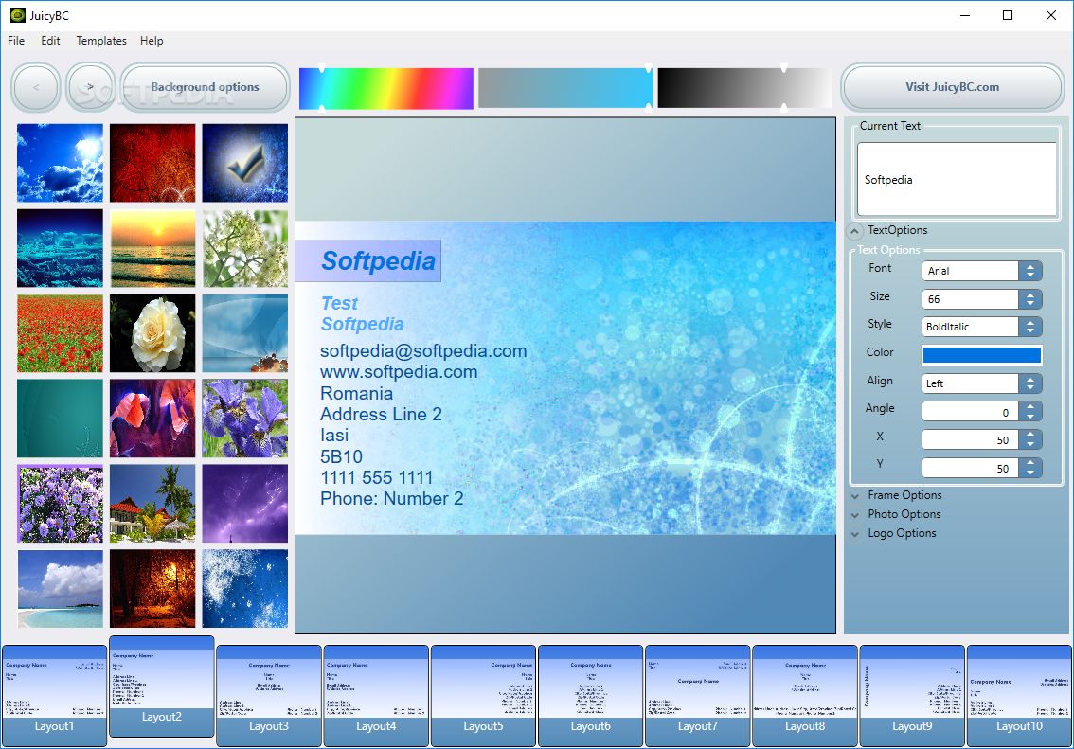Choose the Layout3 template
Screen dimensions: 1074x749
coord(269,696)
